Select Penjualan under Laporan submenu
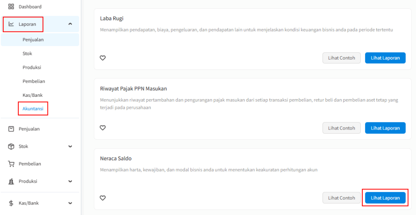Image resolution: width=416 pixels, height=215 pixels. pos(33,40)
